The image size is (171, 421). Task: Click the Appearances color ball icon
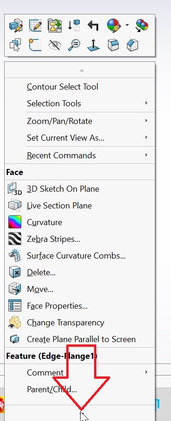(x=114, y=26)
